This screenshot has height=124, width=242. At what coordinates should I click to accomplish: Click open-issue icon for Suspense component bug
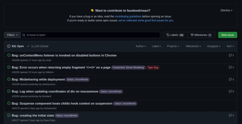(x=9, y=103)
